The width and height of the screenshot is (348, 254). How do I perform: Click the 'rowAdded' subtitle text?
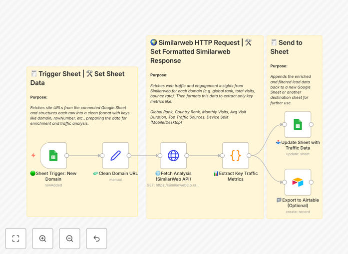[53, 185]
